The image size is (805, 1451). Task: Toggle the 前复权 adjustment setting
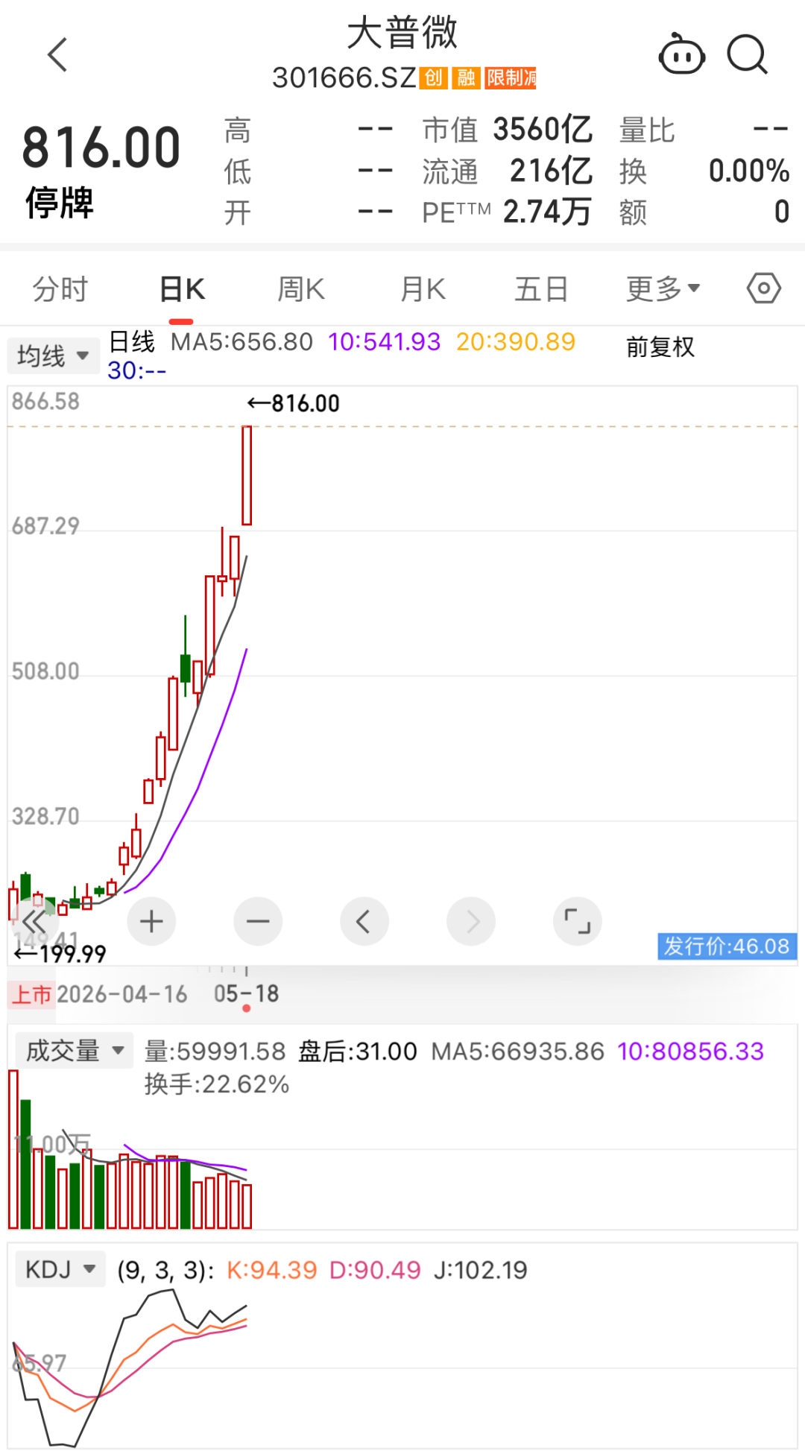pos(660,347)
